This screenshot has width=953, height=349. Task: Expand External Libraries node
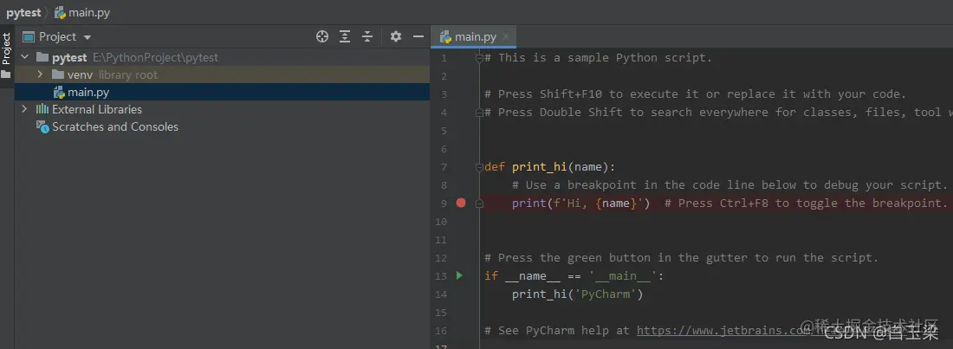(x=25, y=109)
